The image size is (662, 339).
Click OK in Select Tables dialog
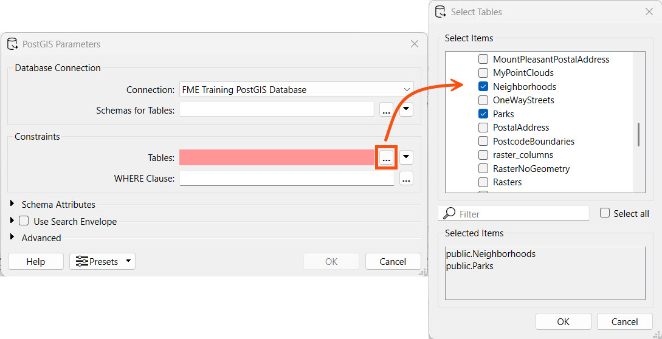(563, 321)
